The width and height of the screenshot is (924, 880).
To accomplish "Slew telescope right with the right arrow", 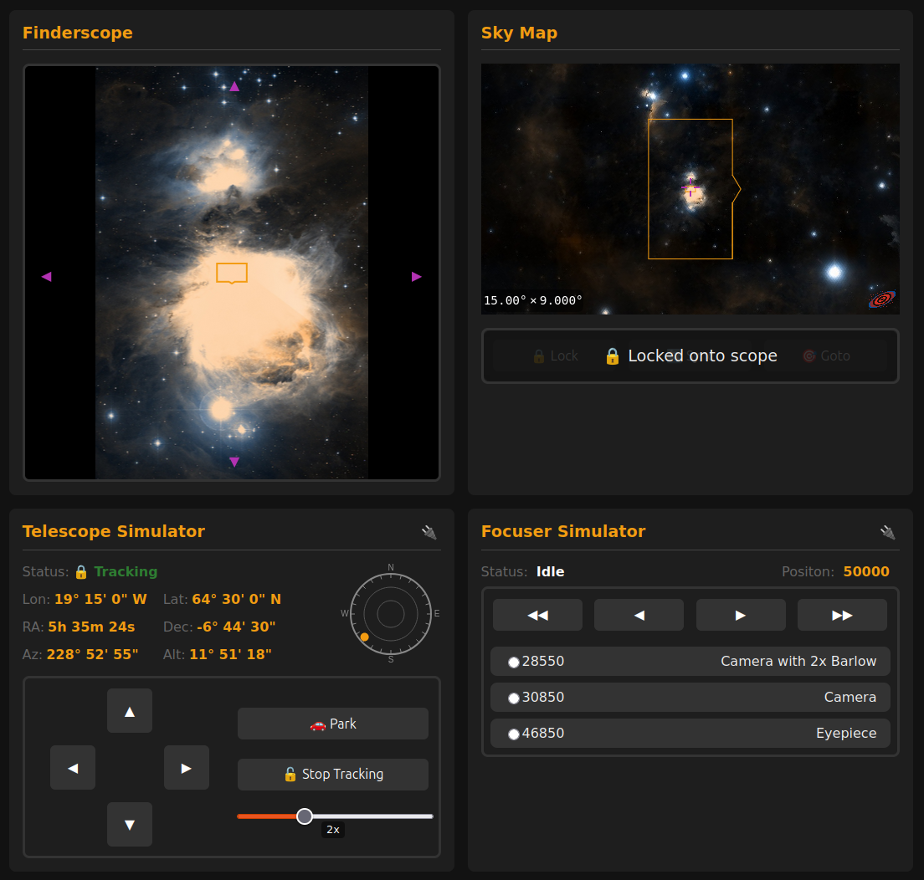I will pos(187,768).
